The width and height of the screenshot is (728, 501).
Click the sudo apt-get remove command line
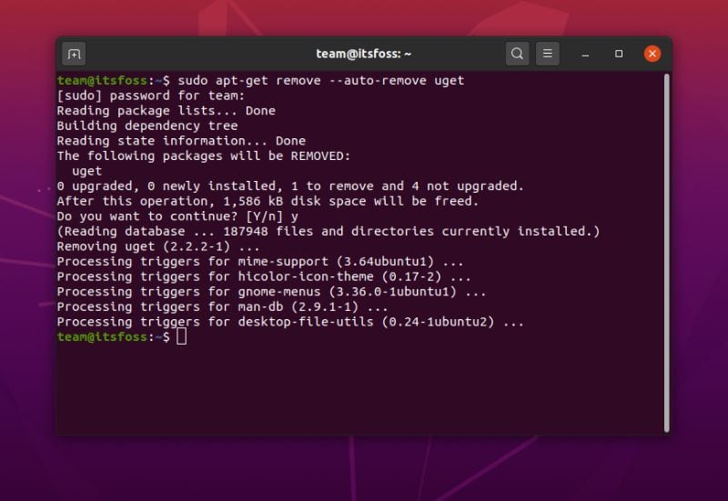click(x=260, y=80)
